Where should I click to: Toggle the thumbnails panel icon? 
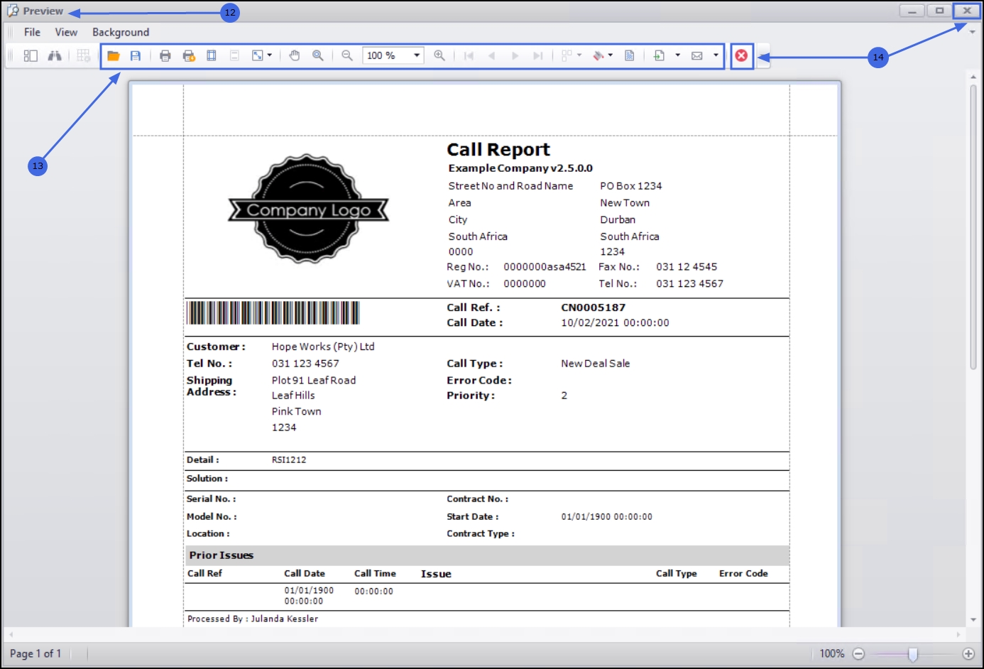(x=31, y=55)
